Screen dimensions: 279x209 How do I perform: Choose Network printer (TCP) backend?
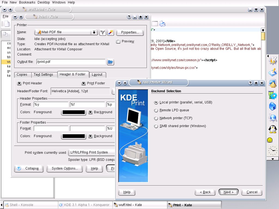(x=156, y=118)
